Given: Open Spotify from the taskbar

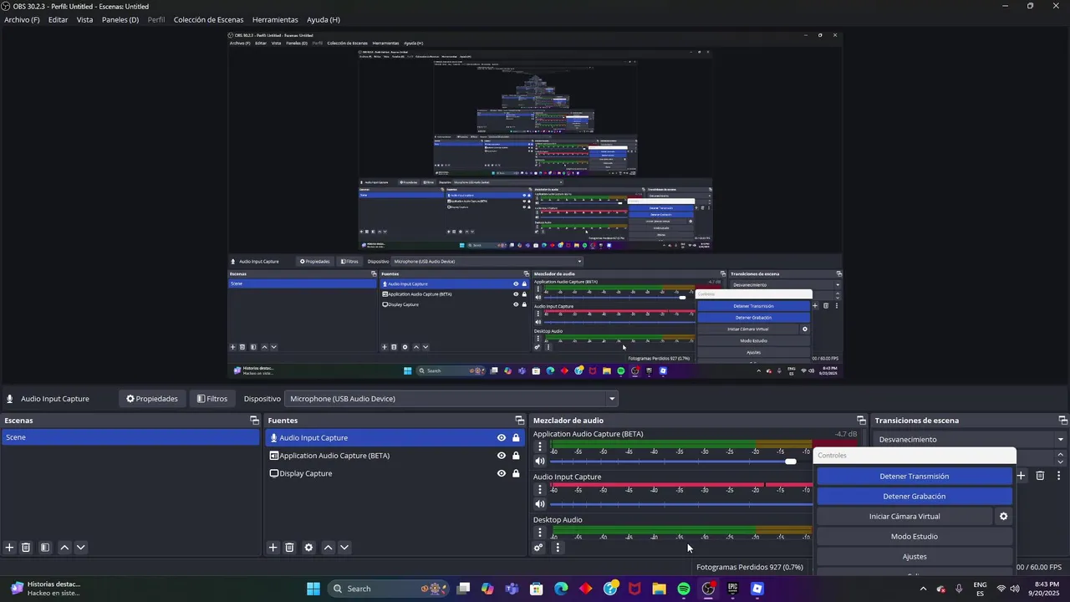Looking at the screenshot, I should coord(684,589).
